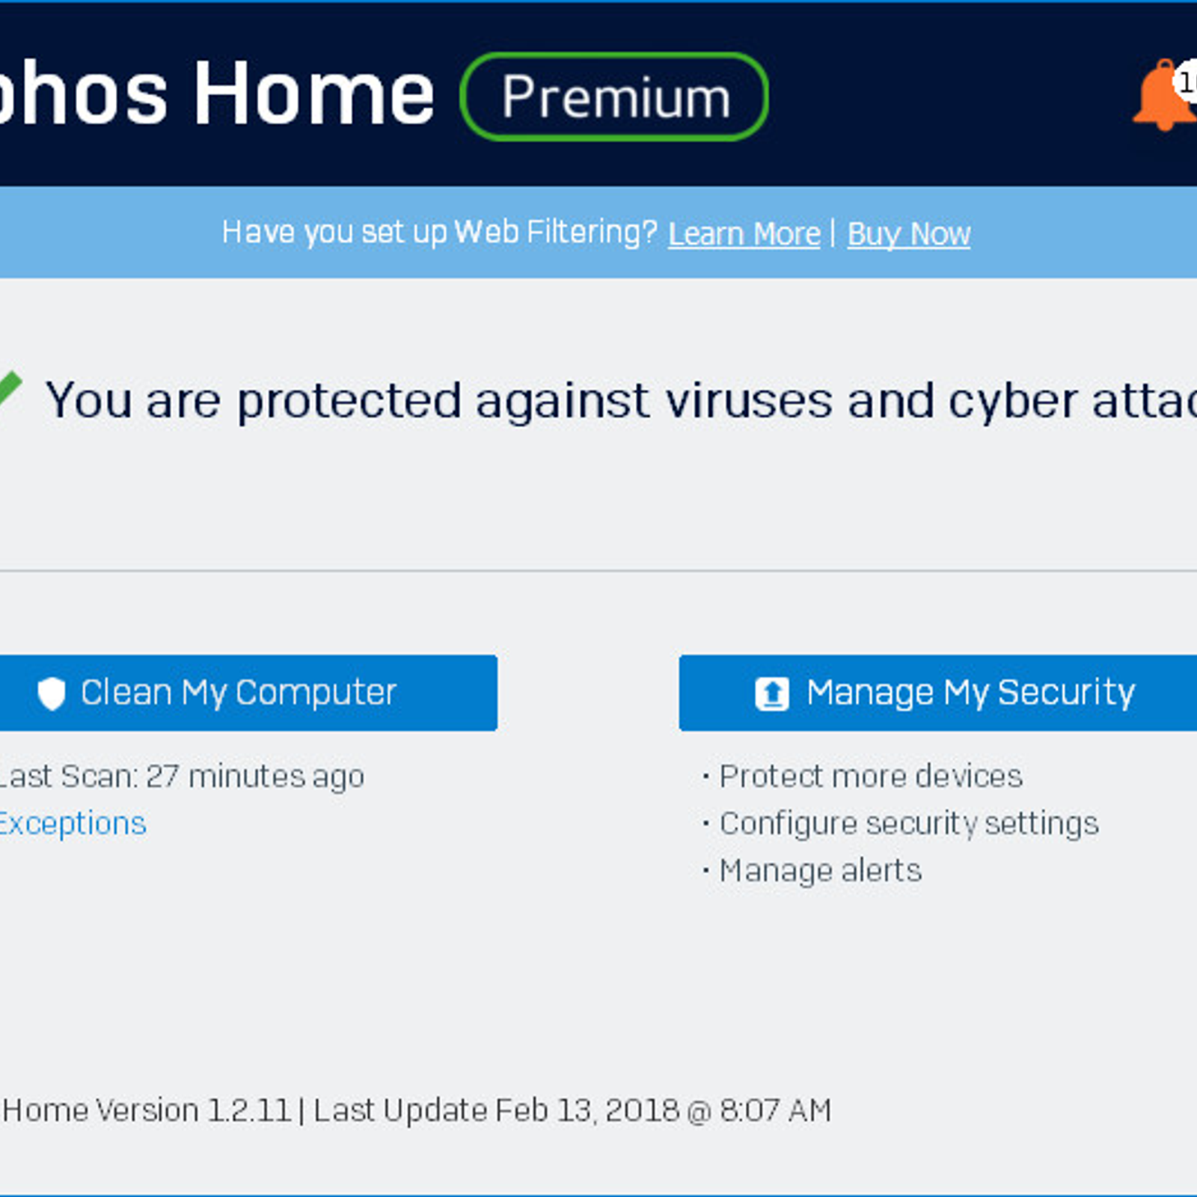Image resolution: width=1197 pixels, height=1197 pixels.
Task: Start a scan with the Clean My Computer button text
Action: [x=239, y=693]
